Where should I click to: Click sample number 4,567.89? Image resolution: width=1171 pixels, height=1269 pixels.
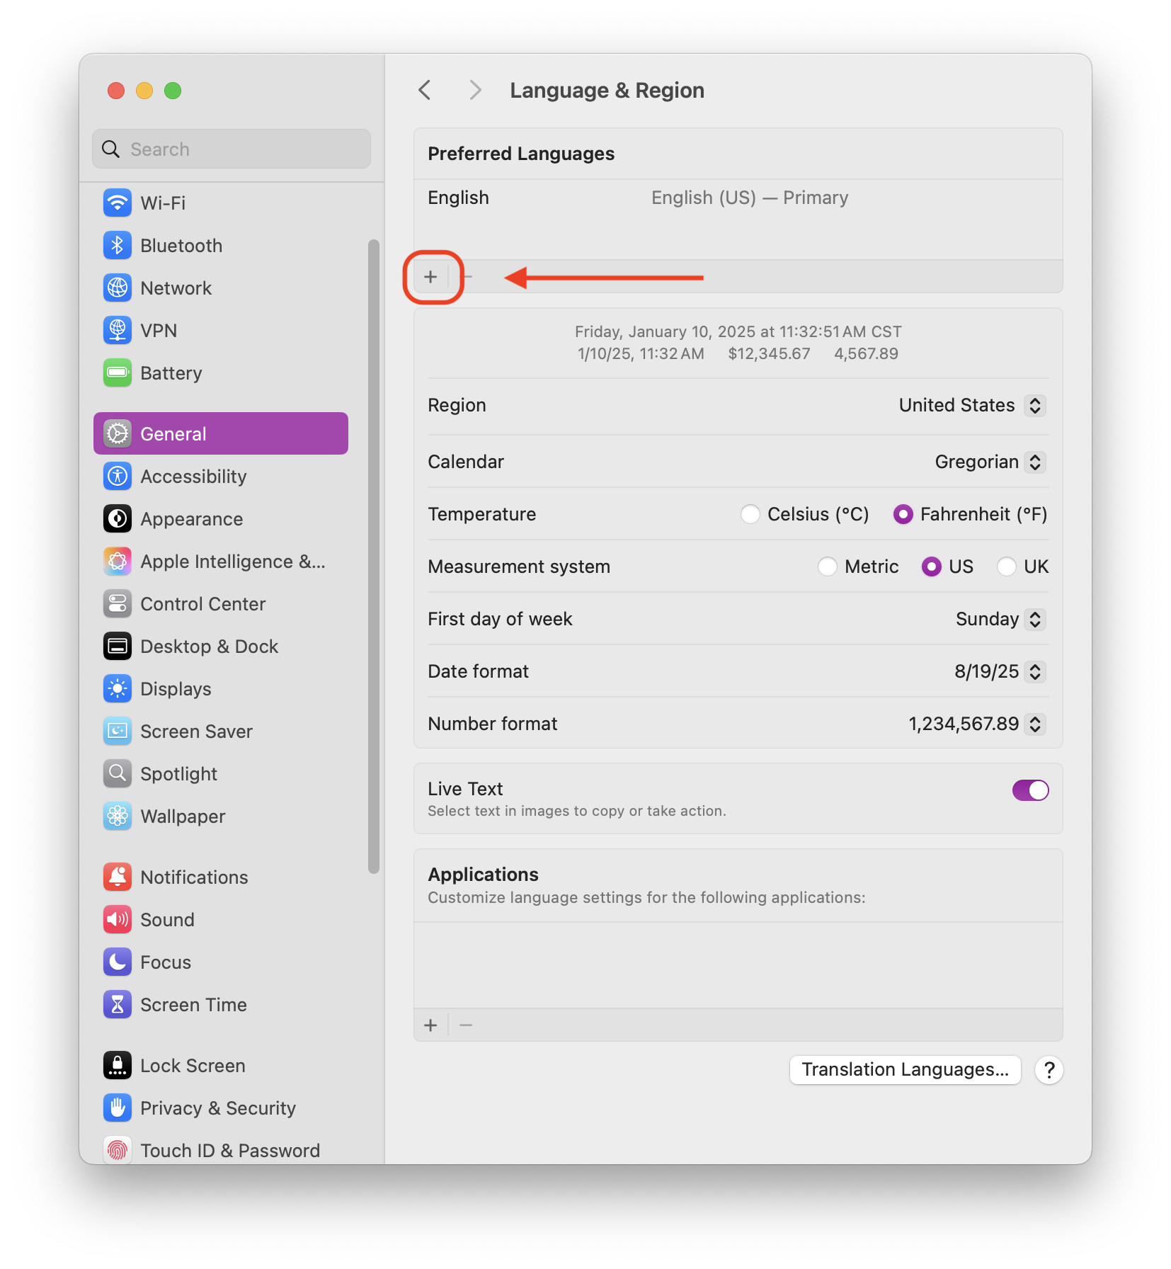click(x=866, y=354)
